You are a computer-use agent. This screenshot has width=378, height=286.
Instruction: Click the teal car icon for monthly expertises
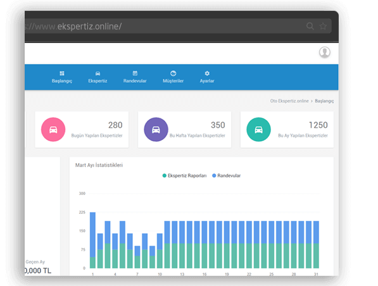[x=259, y=130]
